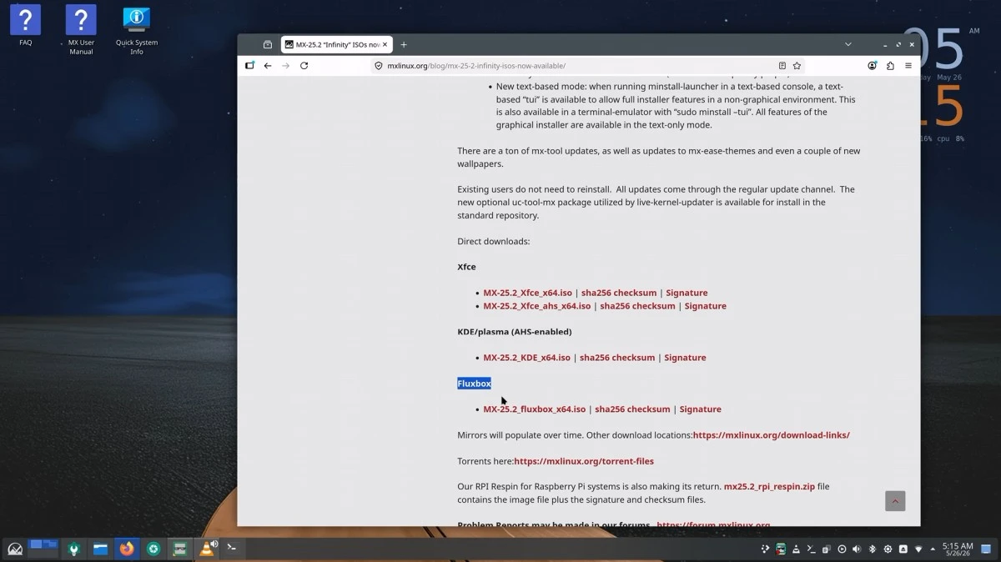Open the green aperture taskbar icon
1001x562 pixels.
[x=153, y=549]
